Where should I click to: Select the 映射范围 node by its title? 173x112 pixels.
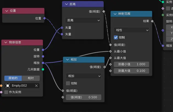point(124,14)
